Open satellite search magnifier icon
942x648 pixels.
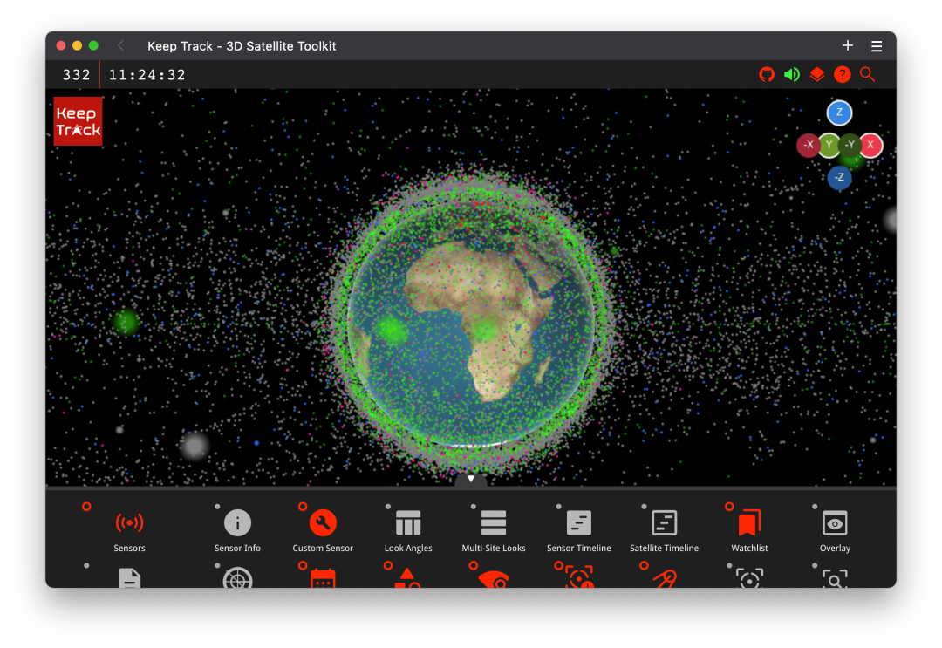click(868, 74)
